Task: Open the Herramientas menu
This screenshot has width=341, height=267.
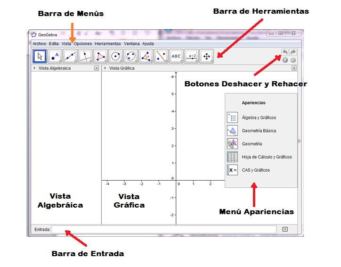Action: point(108,44)
